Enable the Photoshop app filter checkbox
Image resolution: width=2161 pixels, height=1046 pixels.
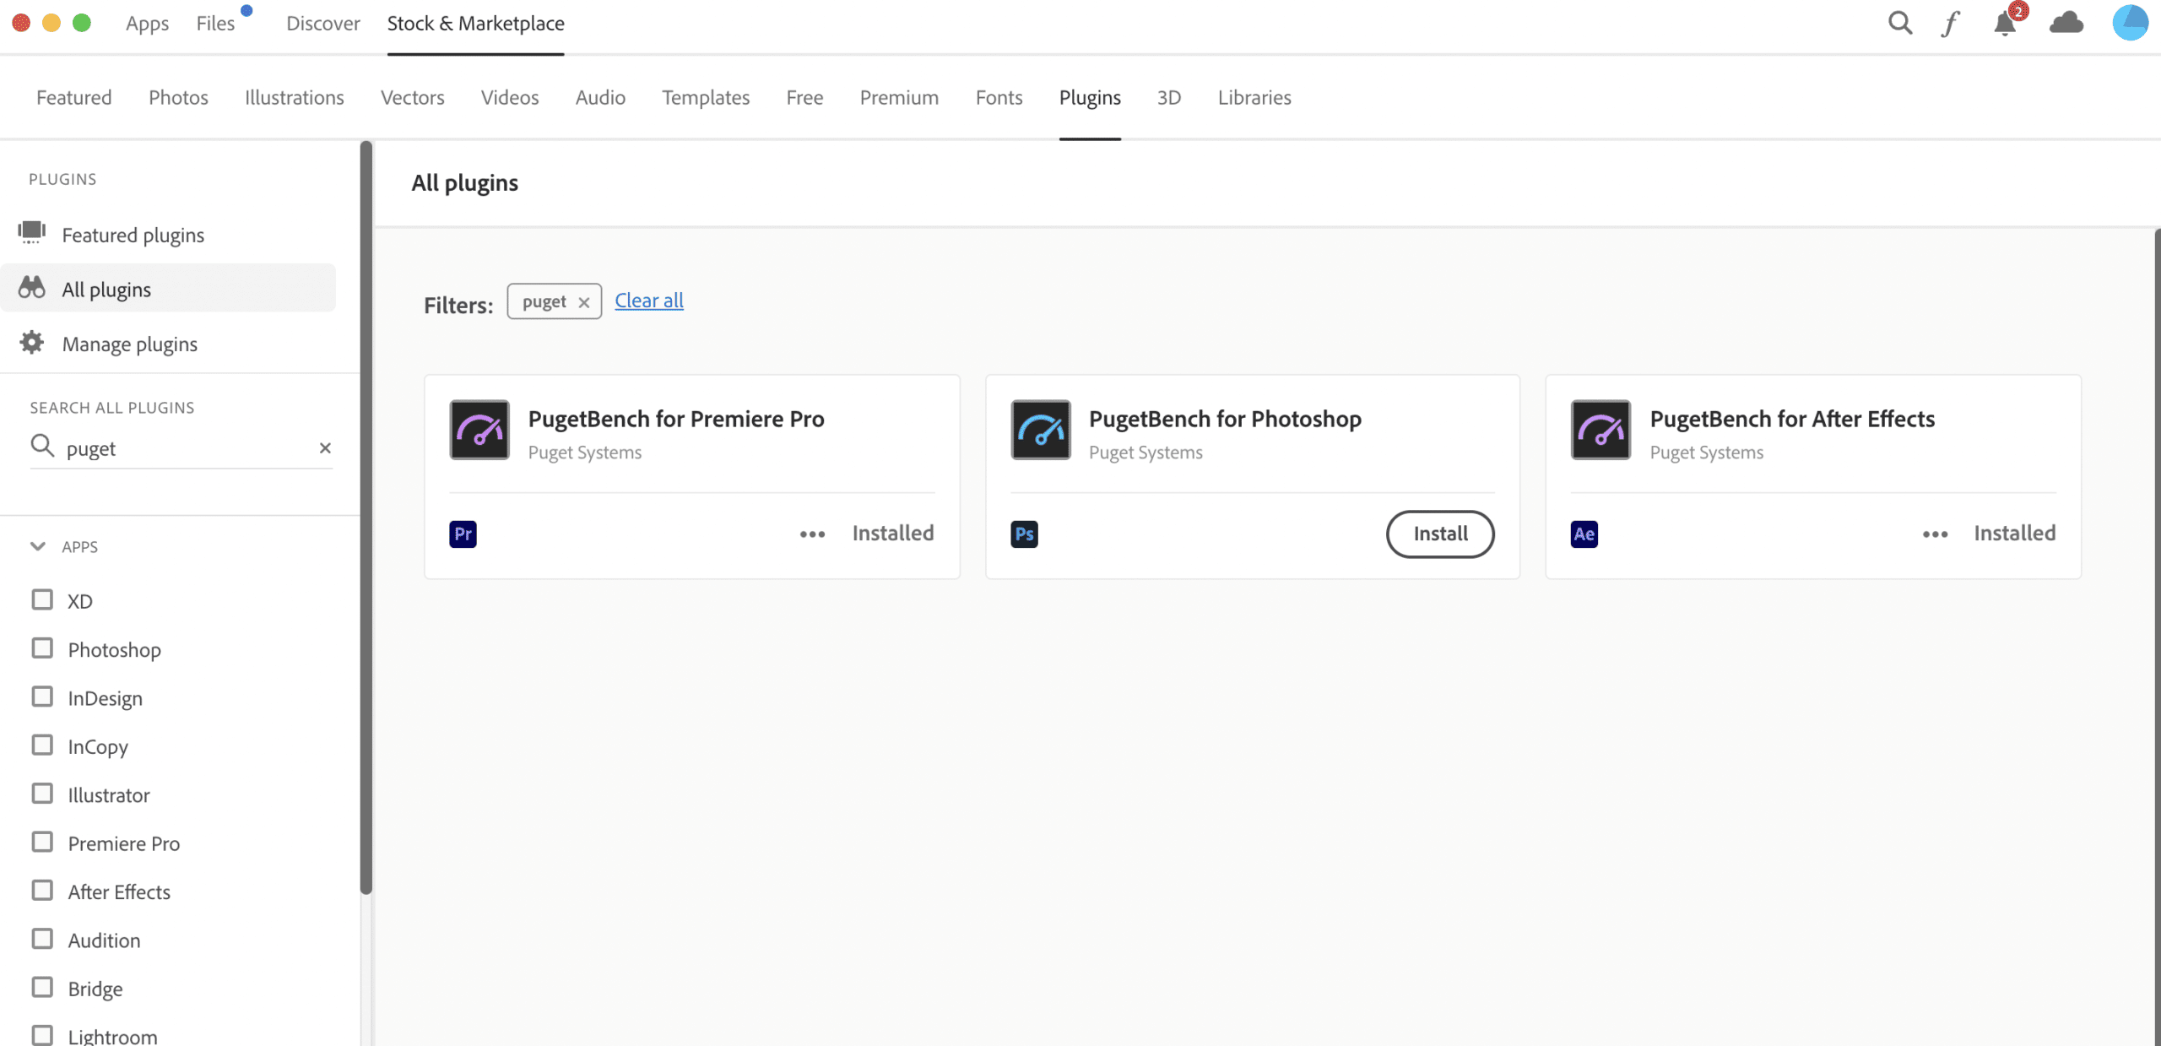point(42,648)
